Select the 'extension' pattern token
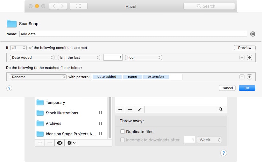 coord(156,77)
